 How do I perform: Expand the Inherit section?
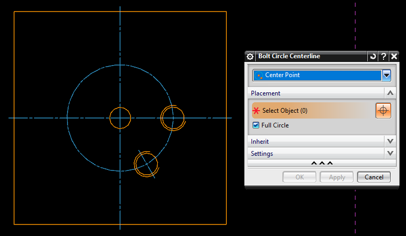click(390, 142)
